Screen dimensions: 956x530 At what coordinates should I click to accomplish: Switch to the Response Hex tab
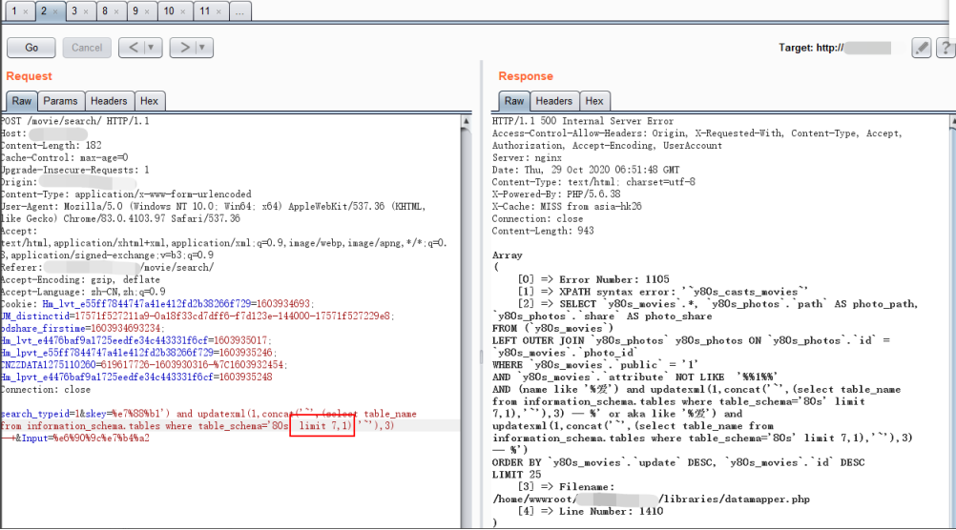[593, 101]
